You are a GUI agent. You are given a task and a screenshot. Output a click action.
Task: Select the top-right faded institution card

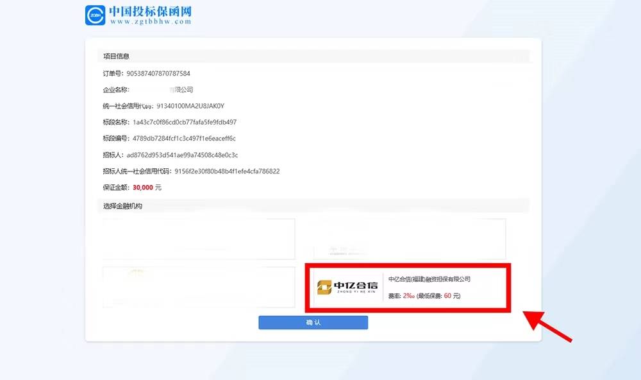409,239
